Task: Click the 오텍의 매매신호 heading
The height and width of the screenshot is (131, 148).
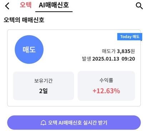Action: [x=24, y=20]
